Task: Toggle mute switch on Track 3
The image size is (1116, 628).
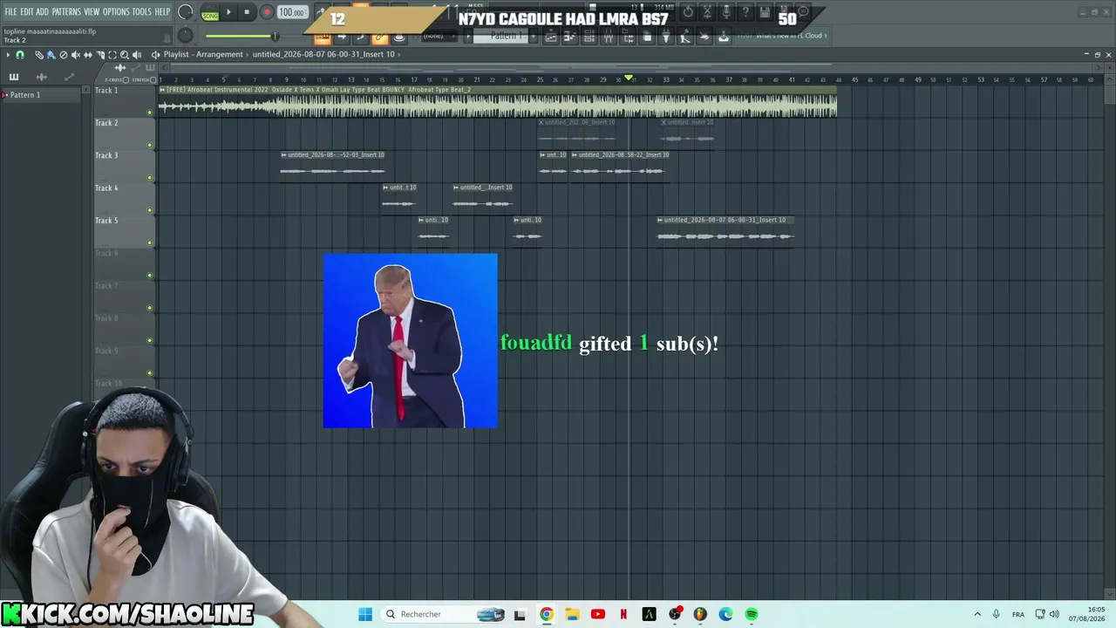Action: point(150,178)
